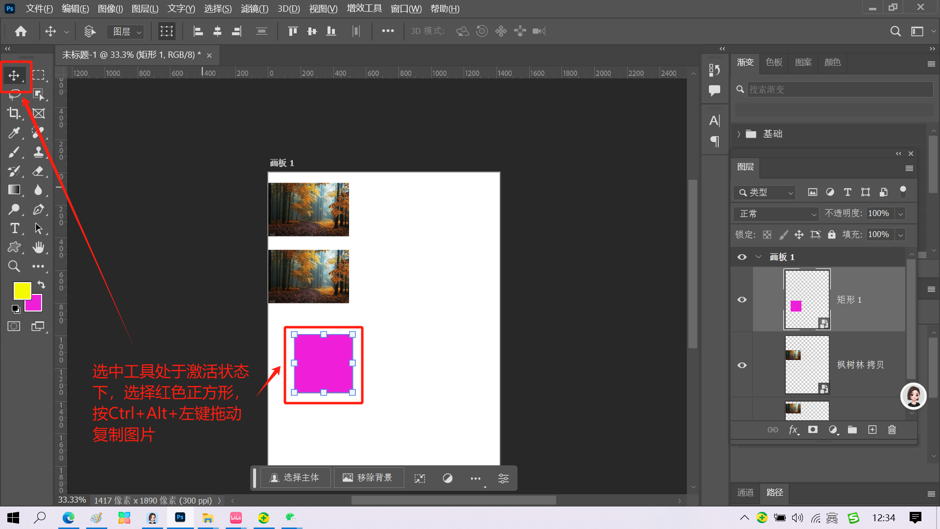
Task: Select the Eyedropper tool
Action: click(14, 133)
